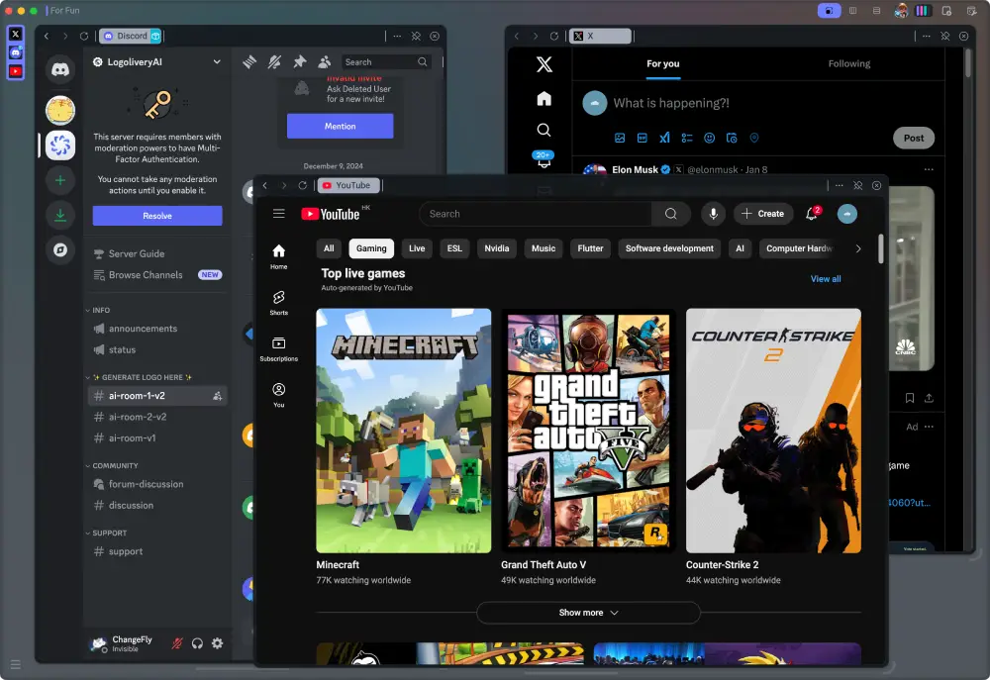Collapse the COMMUNITY channel category
Viewport: 990px width, 680px height.
pos(115,465)
